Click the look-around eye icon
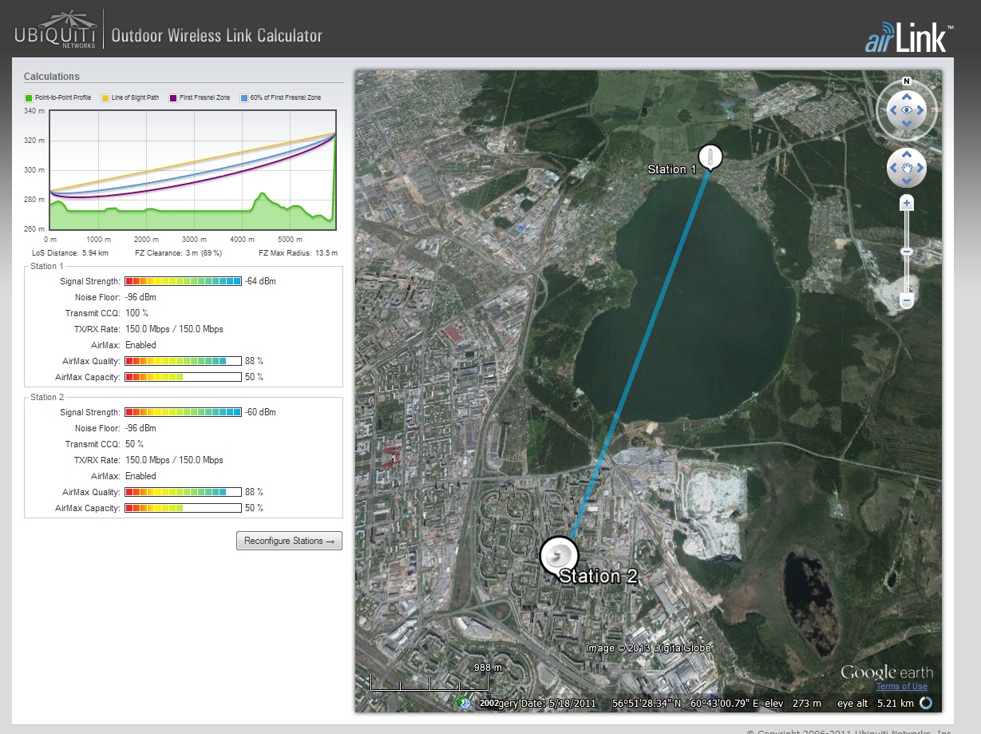 coord(906,110)
